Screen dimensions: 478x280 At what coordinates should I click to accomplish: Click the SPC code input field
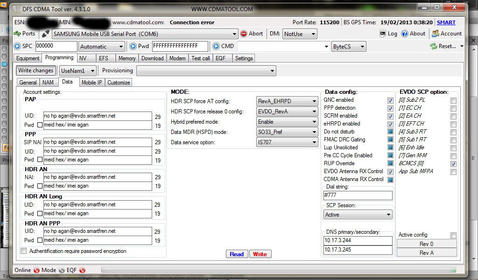click(56, 46)
